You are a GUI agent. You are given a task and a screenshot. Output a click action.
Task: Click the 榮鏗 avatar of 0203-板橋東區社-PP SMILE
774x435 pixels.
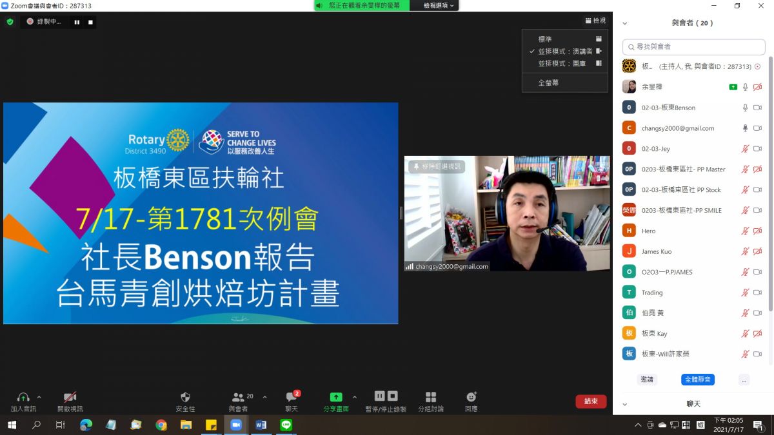629,210
